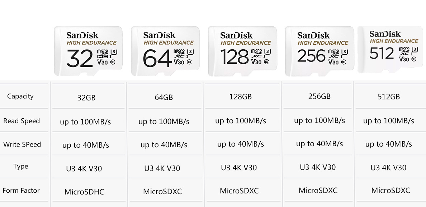Click the 256GB microSD card picture
The image size is (426, 207).
click(x=319, y=51)
